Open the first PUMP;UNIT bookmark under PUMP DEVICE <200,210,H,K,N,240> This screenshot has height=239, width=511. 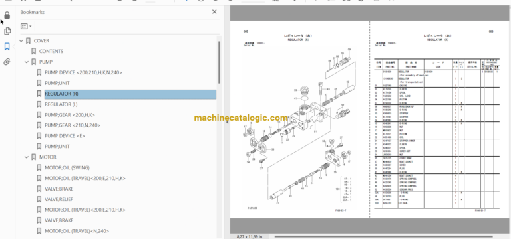(57, 83)
